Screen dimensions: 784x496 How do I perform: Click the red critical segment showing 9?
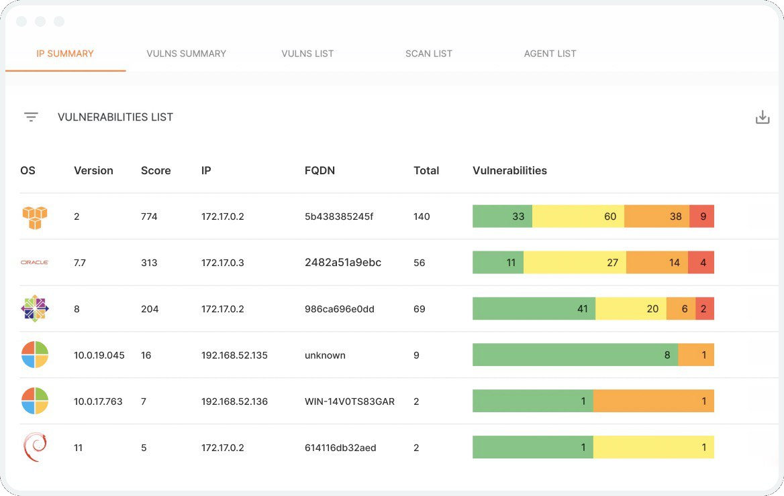[x=702, y=216]
